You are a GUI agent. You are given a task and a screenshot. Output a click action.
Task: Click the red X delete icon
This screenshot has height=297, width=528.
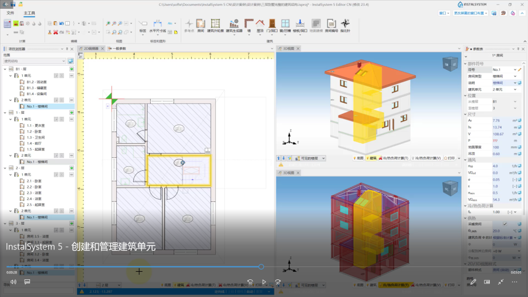click(x=56, y=32)
